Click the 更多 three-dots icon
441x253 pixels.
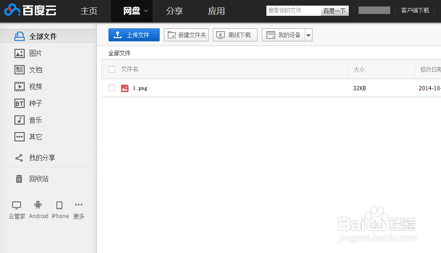79,205
